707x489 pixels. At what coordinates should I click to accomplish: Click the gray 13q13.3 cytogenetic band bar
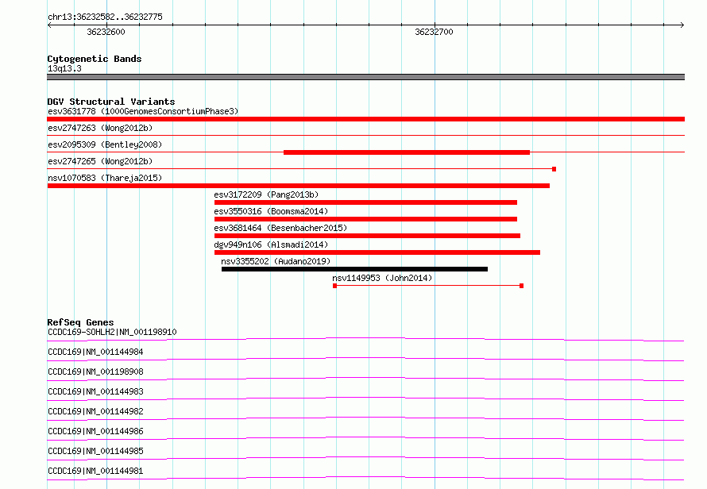[365, 77]
